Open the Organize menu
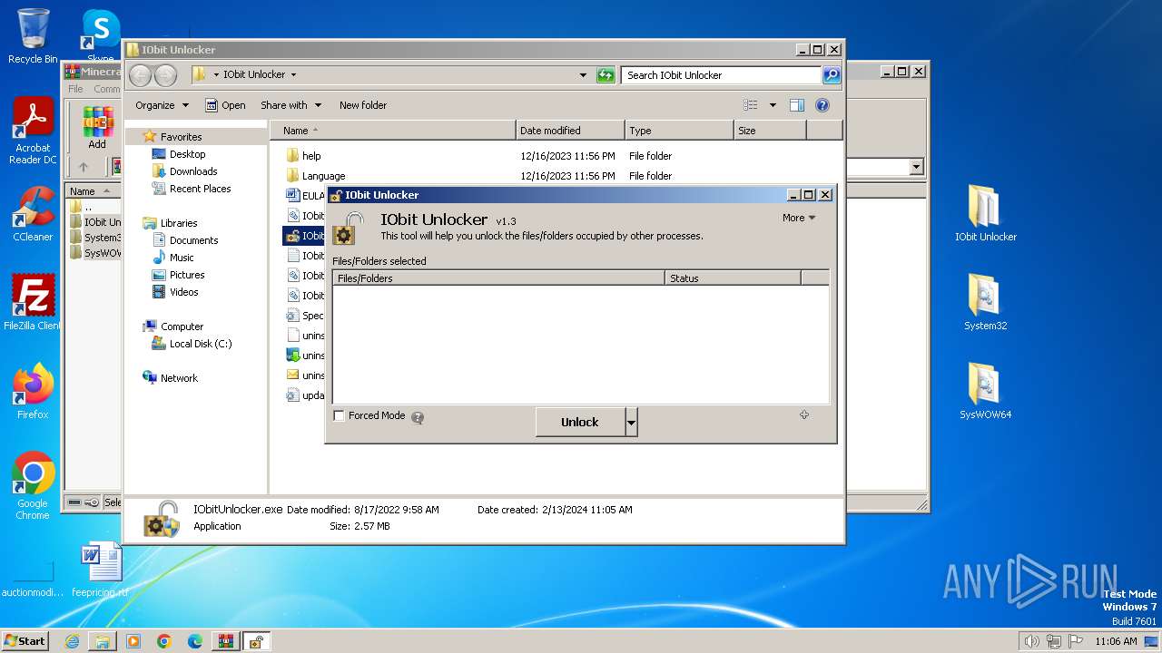 coord(162,105)
